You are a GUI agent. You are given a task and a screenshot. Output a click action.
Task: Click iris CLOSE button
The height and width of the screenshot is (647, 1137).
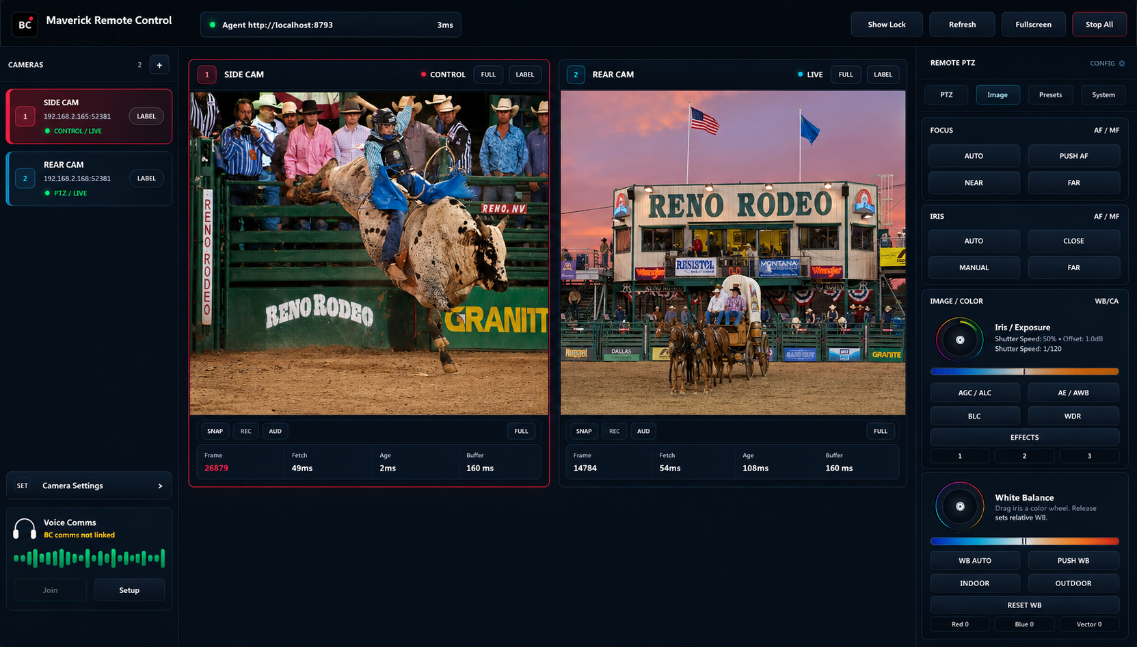click(x=1073, y=241)
